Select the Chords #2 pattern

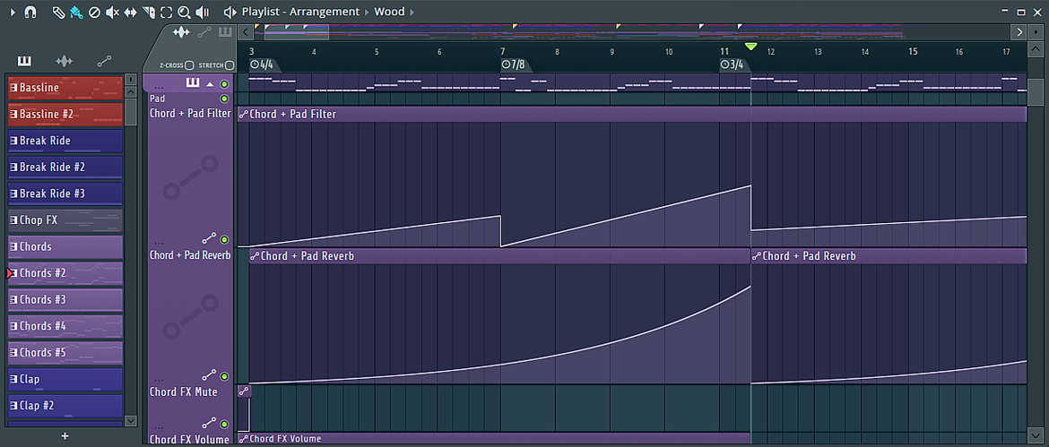click(x=65, y=272)
